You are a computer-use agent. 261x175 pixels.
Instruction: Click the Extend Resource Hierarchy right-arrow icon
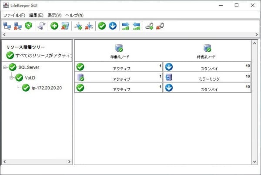pos(126,26)
